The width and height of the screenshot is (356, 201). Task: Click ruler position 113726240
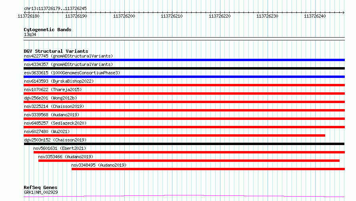(315, 16)
